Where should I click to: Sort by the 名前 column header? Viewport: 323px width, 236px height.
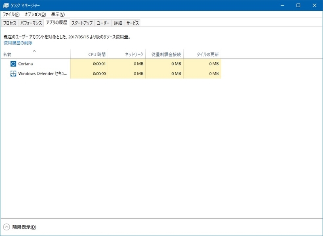pos(35,54)
